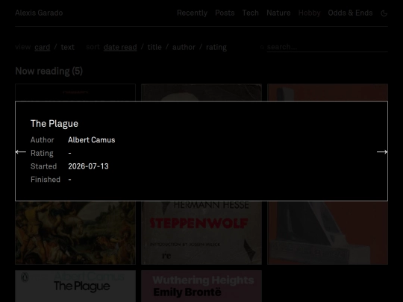Toggle dark mode moon icon
403x302 pixels.
[384, 13]
